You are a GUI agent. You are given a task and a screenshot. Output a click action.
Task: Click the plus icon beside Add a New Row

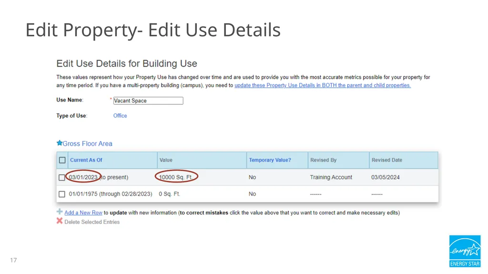click(x=60, y=212)
